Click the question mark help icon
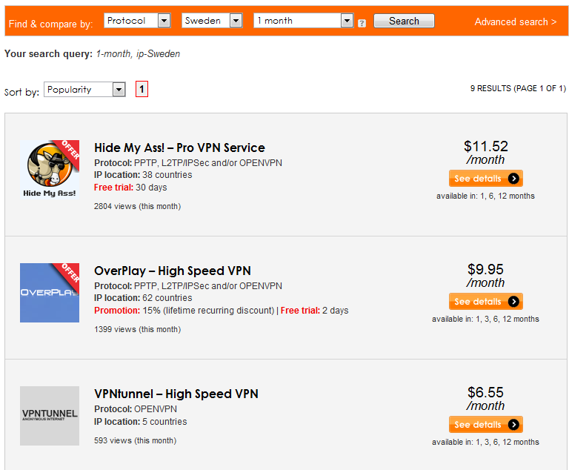Screen dimensions: 569x470 point(362,23)
